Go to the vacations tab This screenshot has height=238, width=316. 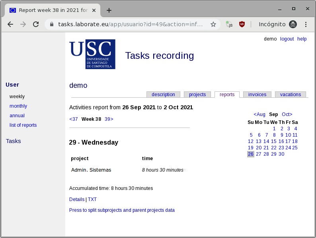[290, 95]
